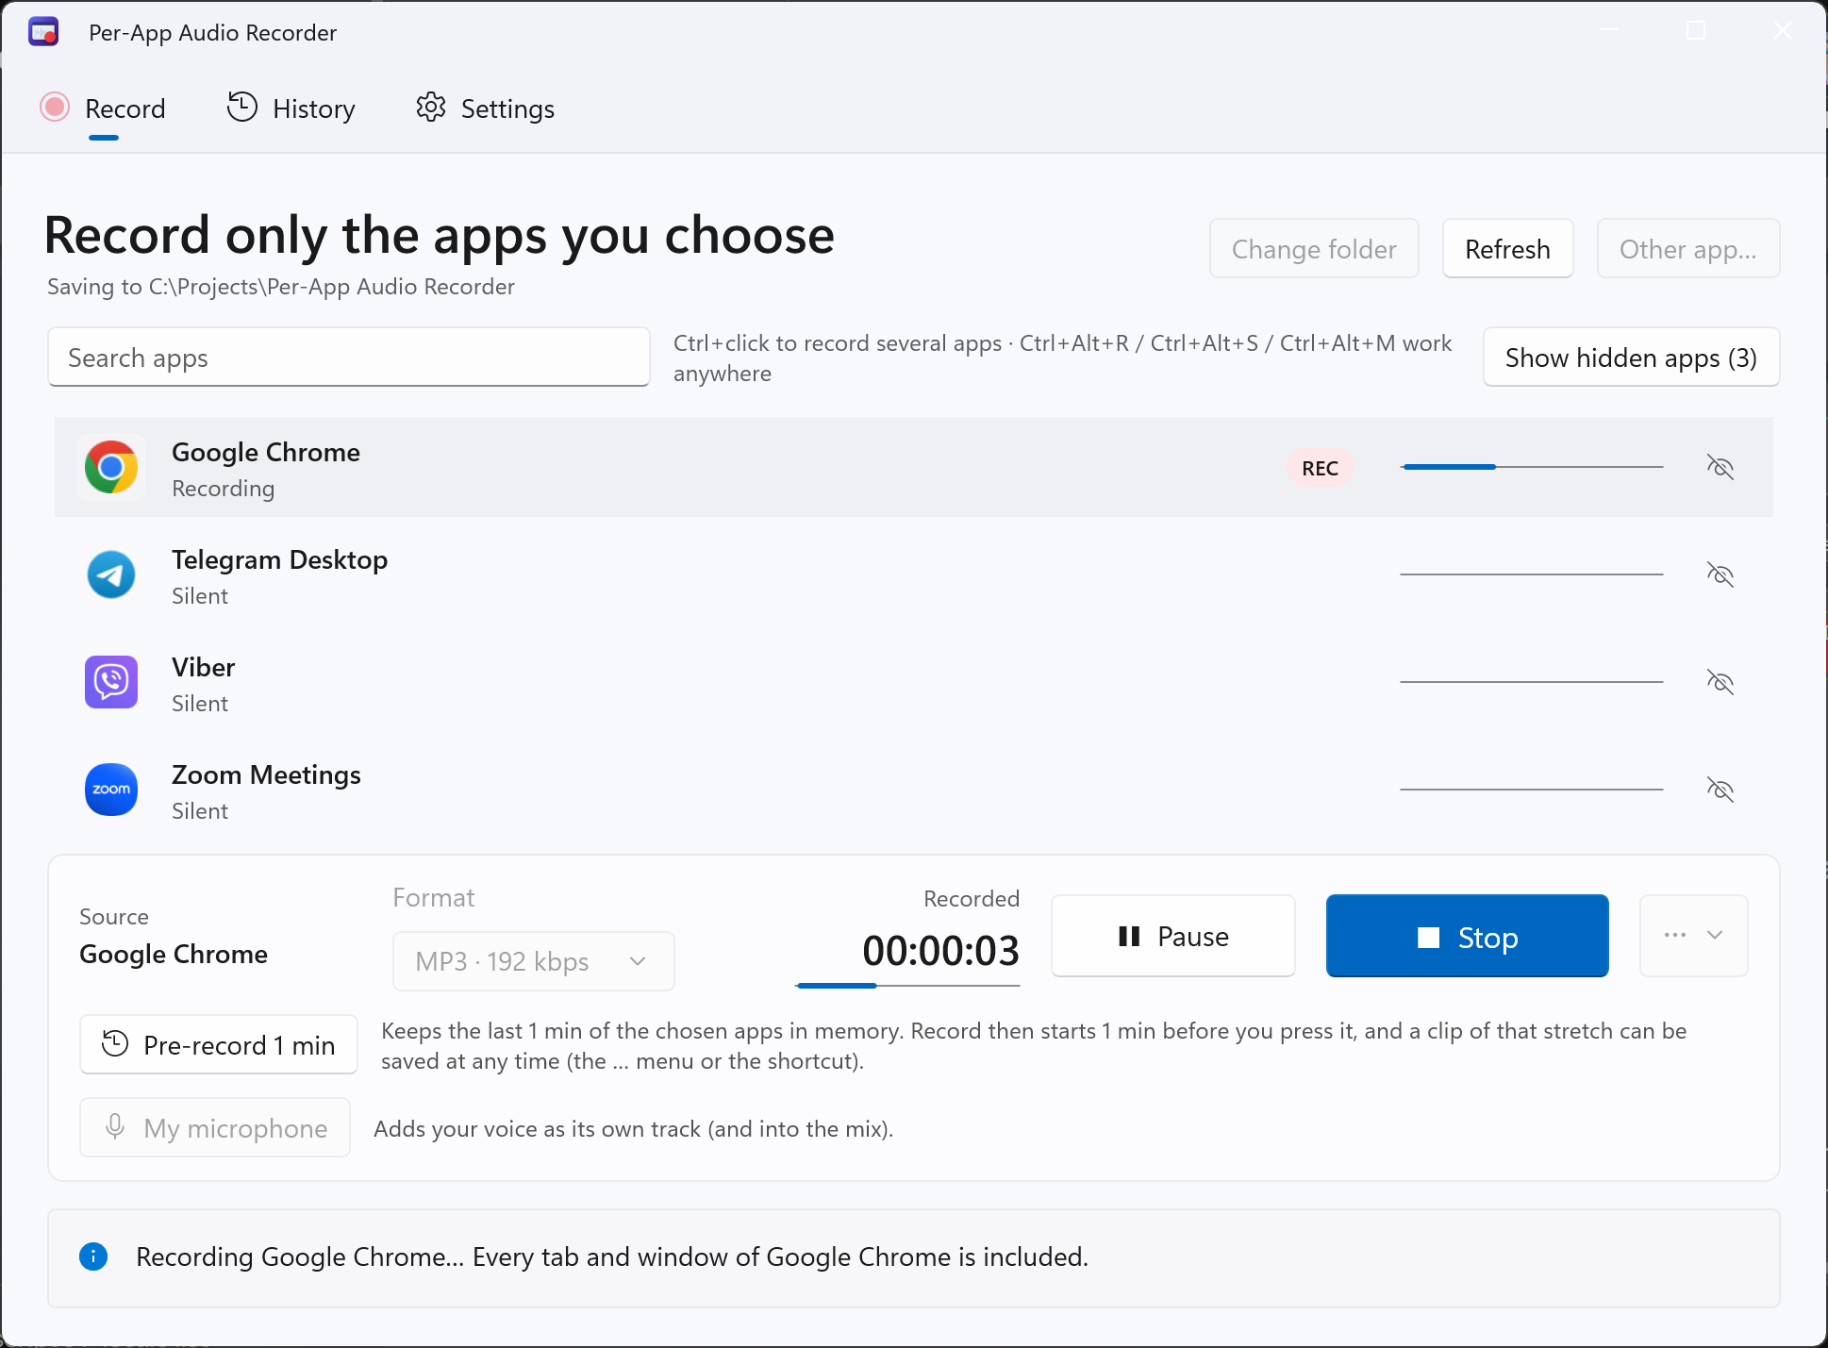Show hidden apps (3)

(1631, 358)
